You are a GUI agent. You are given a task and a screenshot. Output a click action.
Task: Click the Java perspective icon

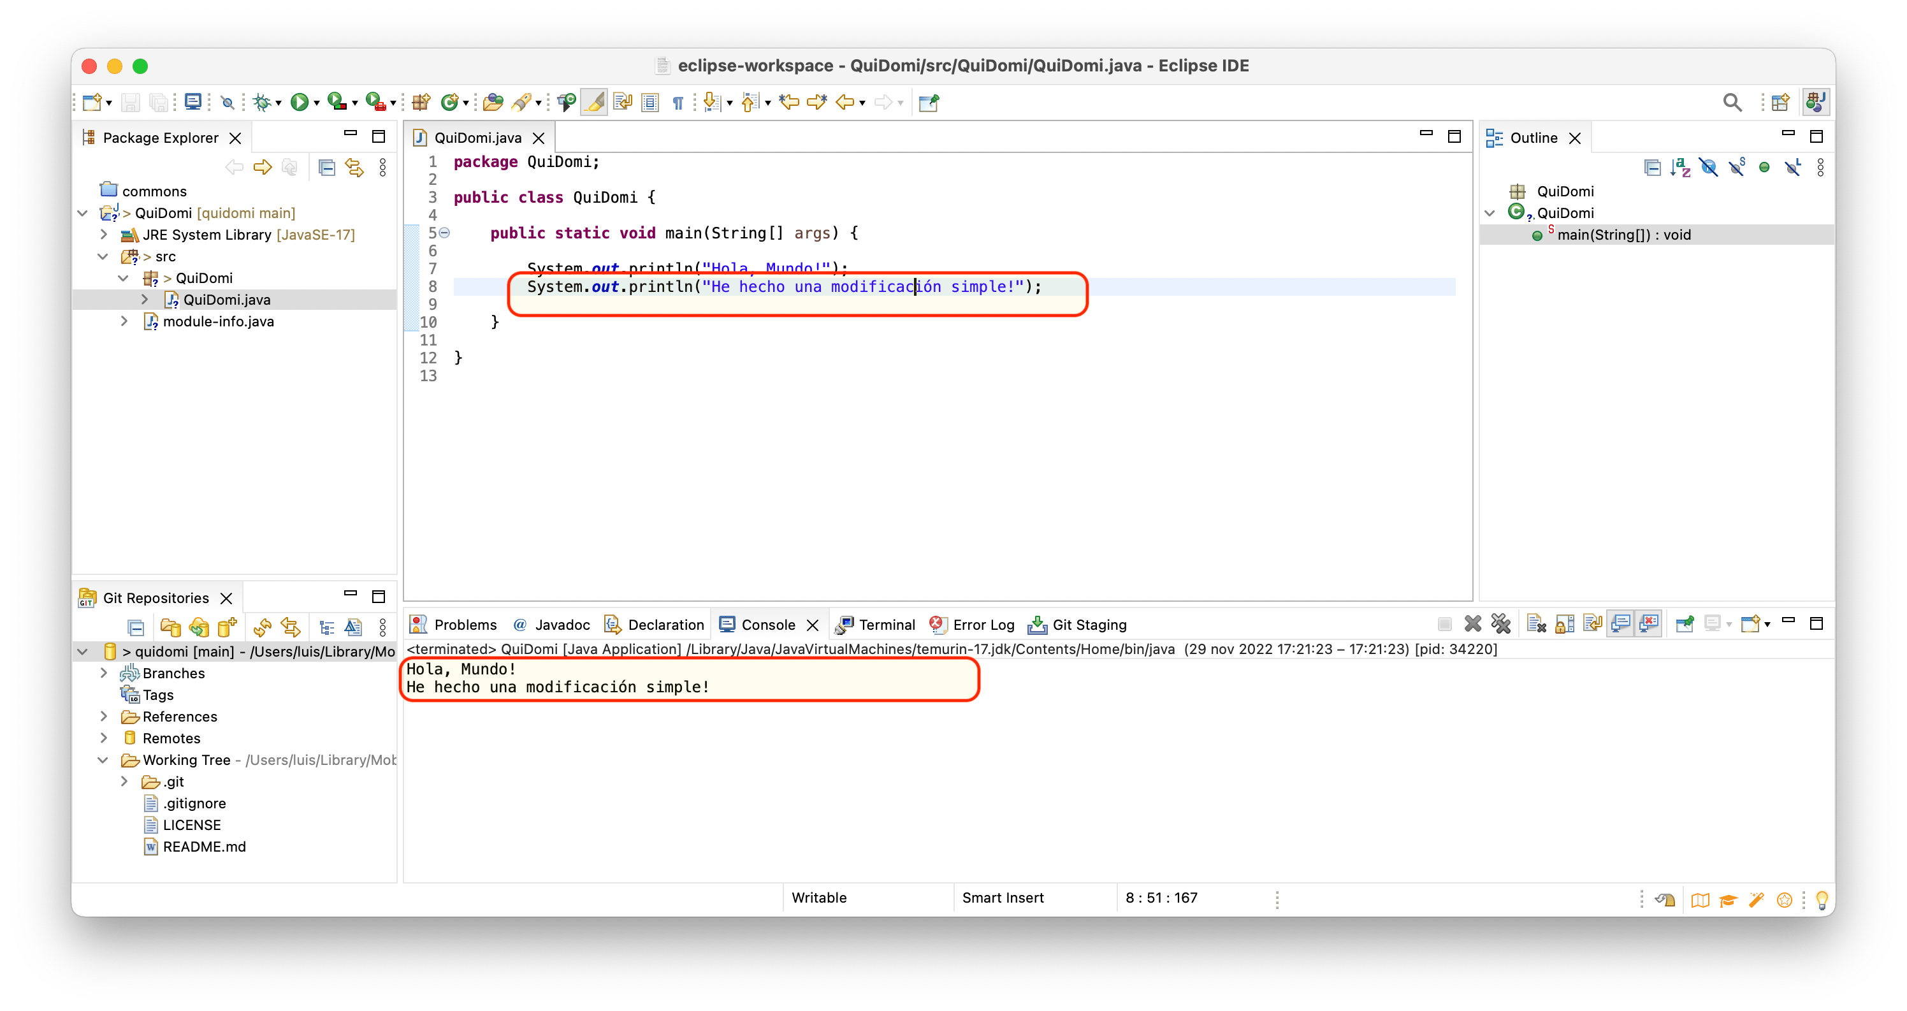(1816, 102)
